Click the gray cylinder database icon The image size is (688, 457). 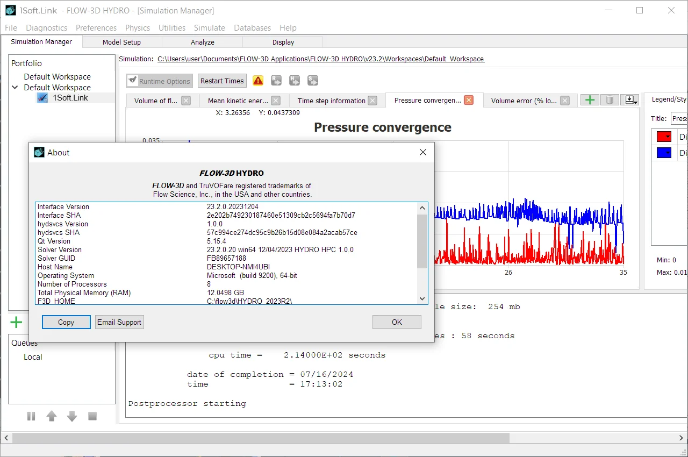(x=610, y=100)
